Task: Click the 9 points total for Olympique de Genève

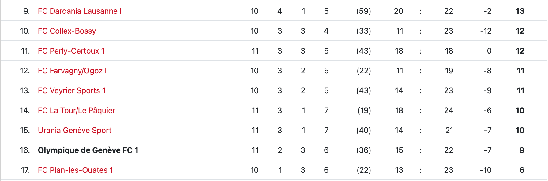Action: 522,150
